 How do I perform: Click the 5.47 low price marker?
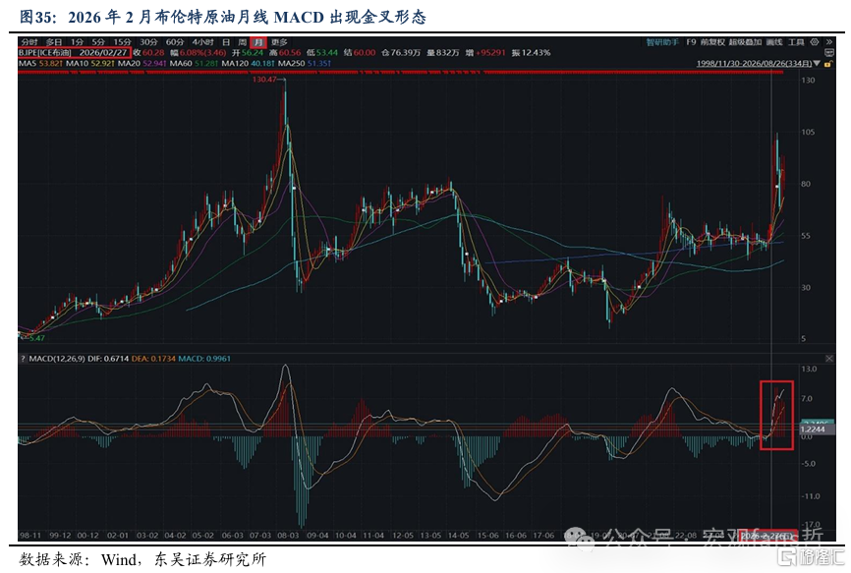click(x=36, y=338)
